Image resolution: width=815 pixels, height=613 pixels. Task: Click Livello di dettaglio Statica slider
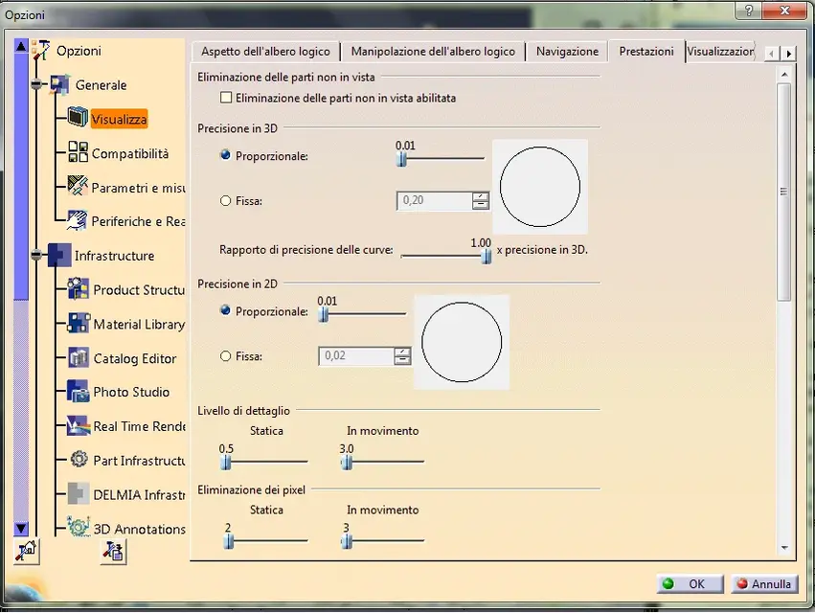coord(226,462)
